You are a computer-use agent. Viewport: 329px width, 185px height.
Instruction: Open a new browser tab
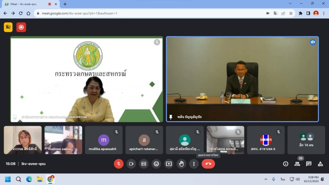[65, 4]
